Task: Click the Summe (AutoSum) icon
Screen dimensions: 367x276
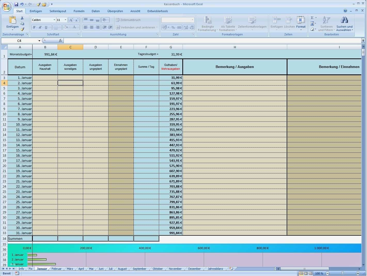Action: pyautogui.click(x=312, y=18)
